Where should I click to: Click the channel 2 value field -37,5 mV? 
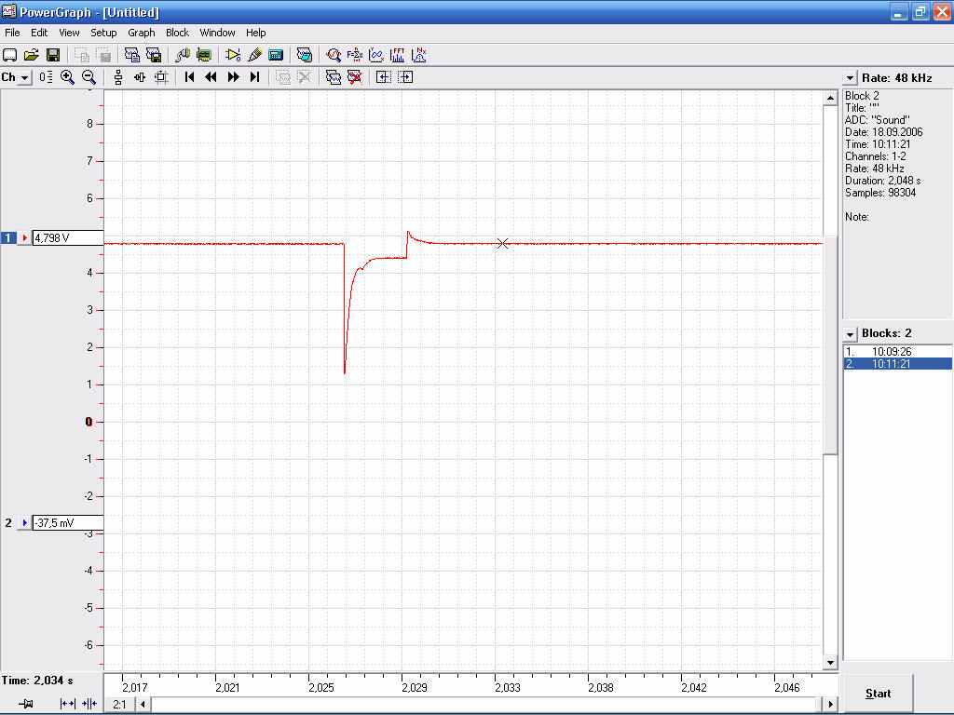pyautogui.click(x=68, y=523)
